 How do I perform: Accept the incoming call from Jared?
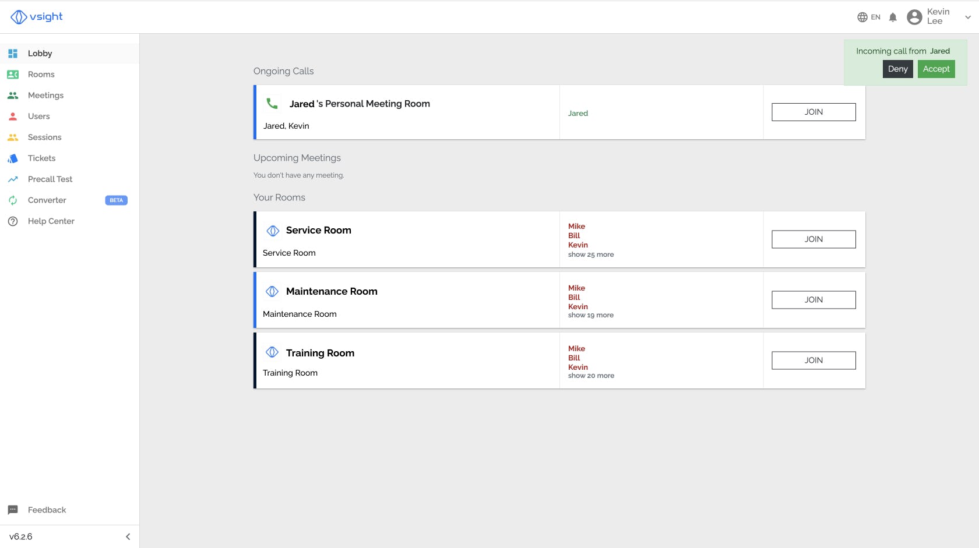936,69
